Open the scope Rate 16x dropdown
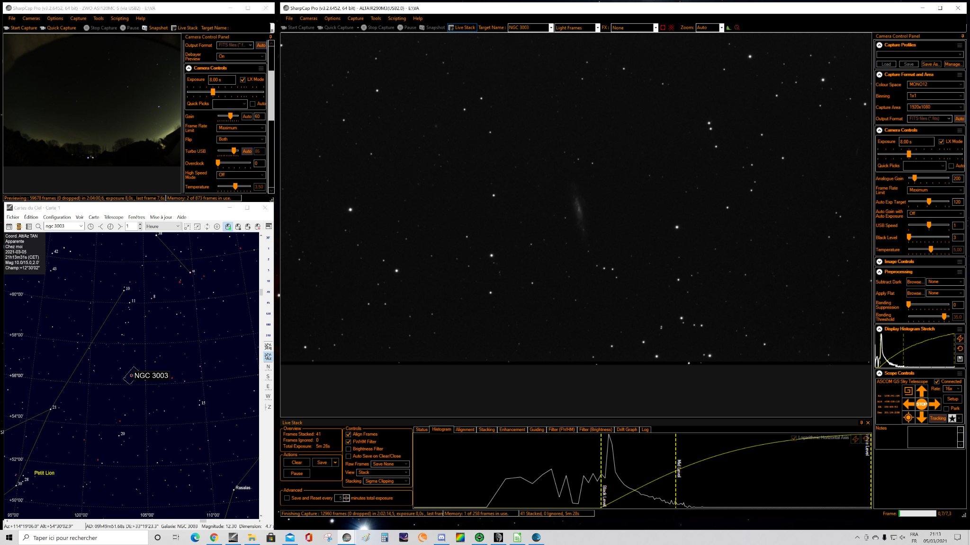The width and height of the screenshot is (970, 545). [952, 389]
